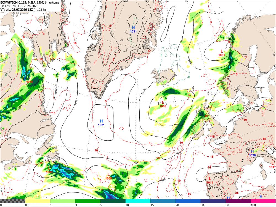
Task: Select the purple 50–100 legend swatch
Action: (238, 201)
